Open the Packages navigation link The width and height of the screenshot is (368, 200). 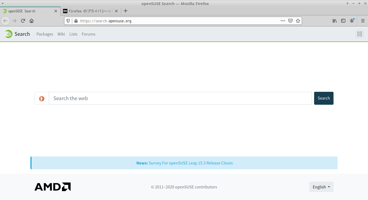[x=45, y=34]
